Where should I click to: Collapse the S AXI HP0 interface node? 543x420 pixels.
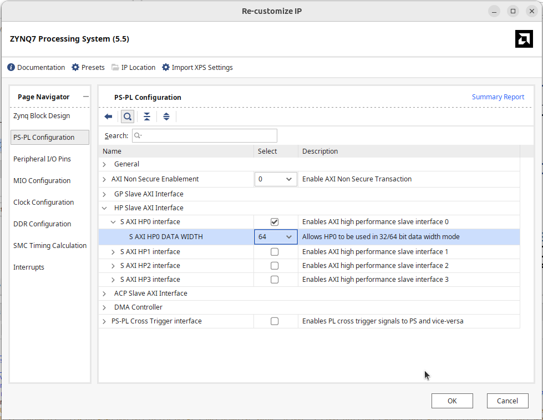click(x=113, y=222)
